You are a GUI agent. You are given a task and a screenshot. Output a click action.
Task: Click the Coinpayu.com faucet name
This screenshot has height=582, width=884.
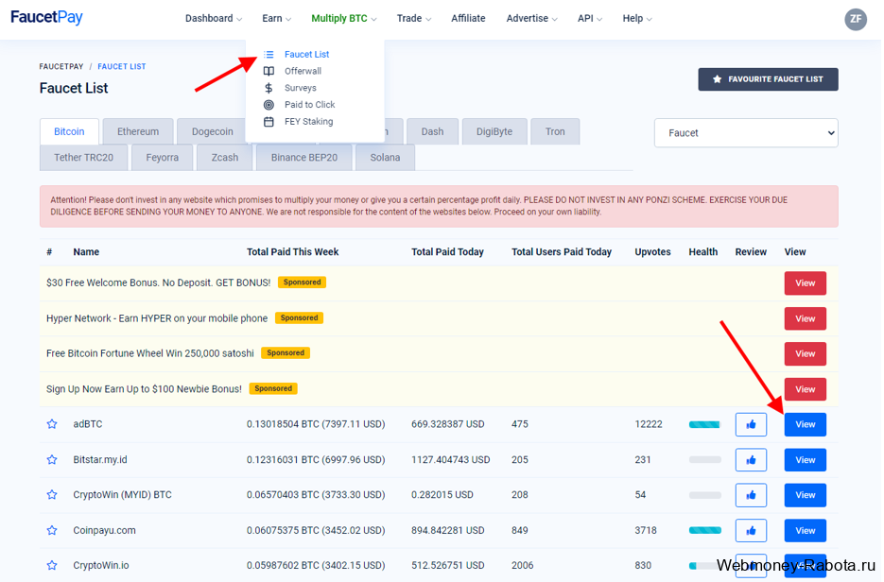point(104,530)
